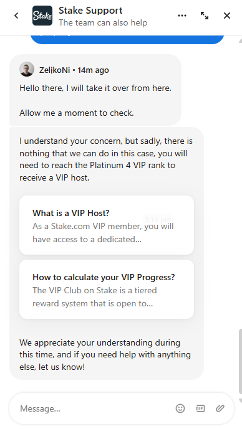
Task: Click the "Hello there" greeting message
Action: [x=95, y=88]
